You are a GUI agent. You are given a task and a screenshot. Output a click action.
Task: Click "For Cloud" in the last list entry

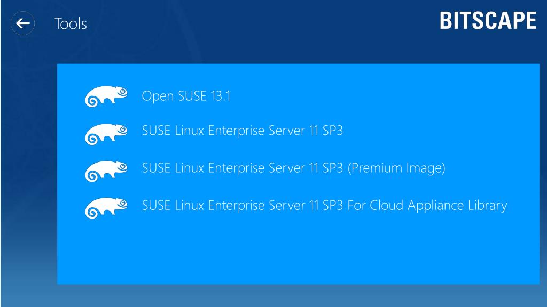[x=376, y=205]
